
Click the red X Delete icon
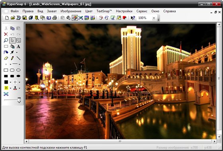tap(6, 34)
